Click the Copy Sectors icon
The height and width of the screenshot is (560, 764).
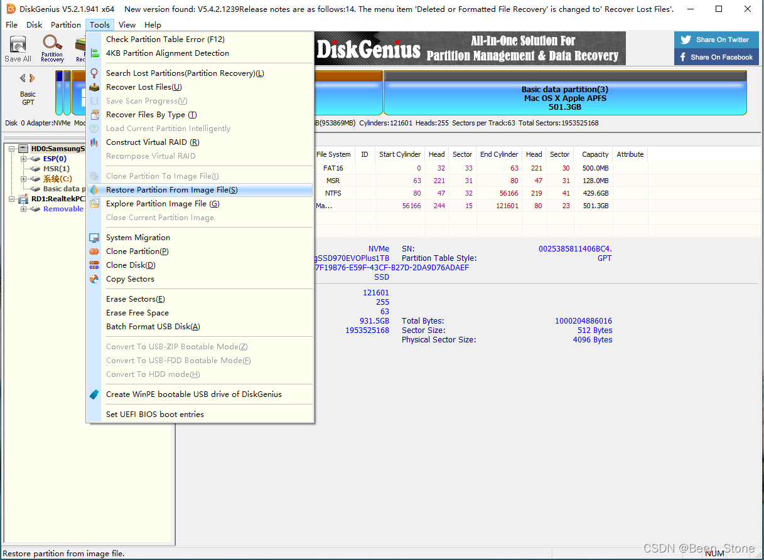point(94,279)
